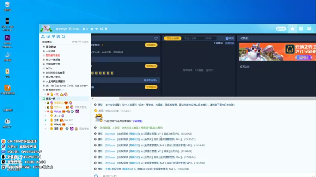Screen dimensions: 316x177
Task: Select the 有没有人爱你 channel
Action: pos(53,77)
